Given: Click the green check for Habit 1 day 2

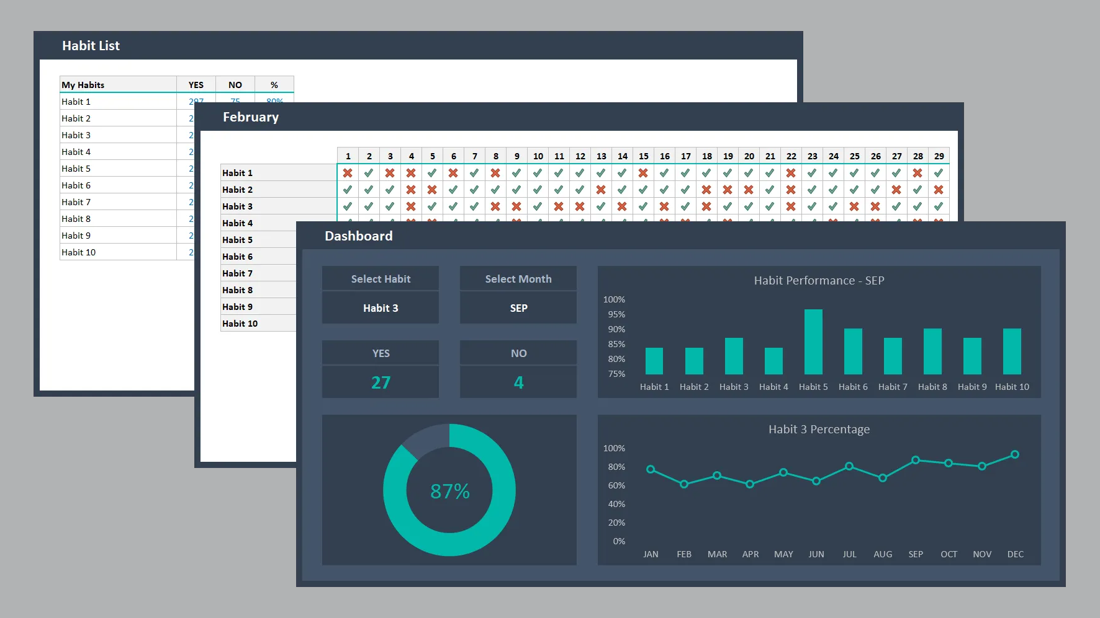Looking at the screenshot, I should click(369, 173).
